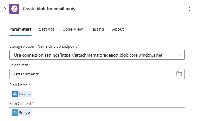Collapse the action panel with the chevron arrow
This screenshot has width=199, height=121.
[5, 9]
